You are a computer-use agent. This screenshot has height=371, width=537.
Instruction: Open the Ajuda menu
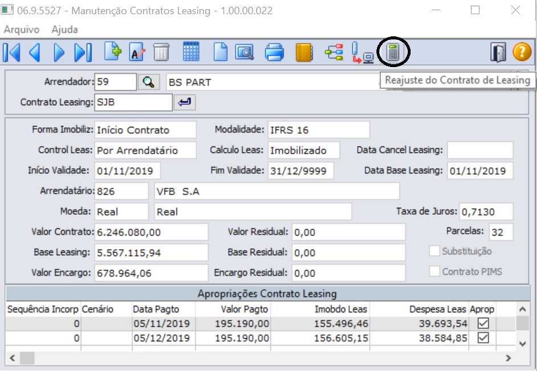pyautogui.click(x=64, y=30)
